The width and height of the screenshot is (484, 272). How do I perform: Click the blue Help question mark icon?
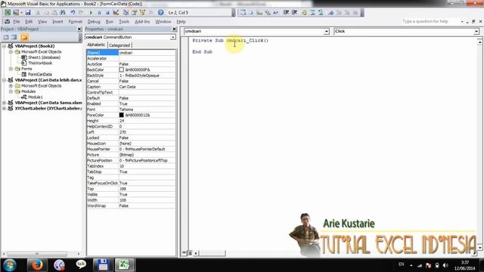click(x=161, y=13)
